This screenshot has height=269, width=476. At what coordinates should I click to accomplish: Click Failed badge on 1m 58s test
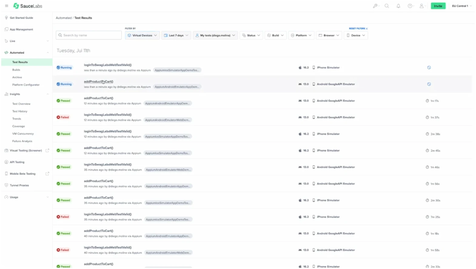(x=63, y=250)
